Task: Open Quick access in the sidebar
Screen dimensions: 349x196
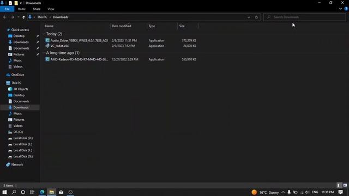Action: 20,30
